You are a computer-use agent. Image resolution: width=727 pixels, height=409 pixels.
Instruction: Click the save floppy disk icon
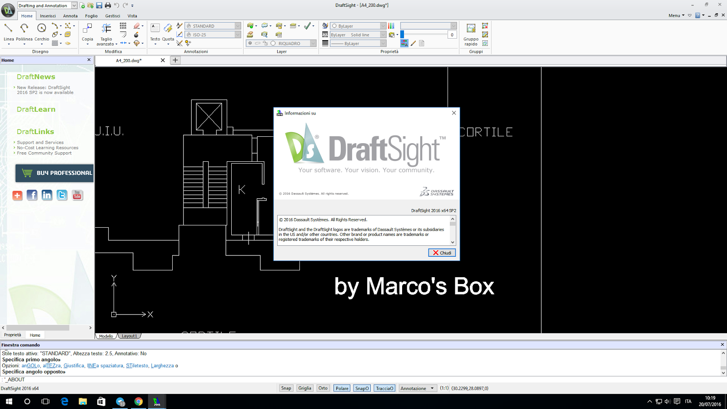(x=99, y=5)
